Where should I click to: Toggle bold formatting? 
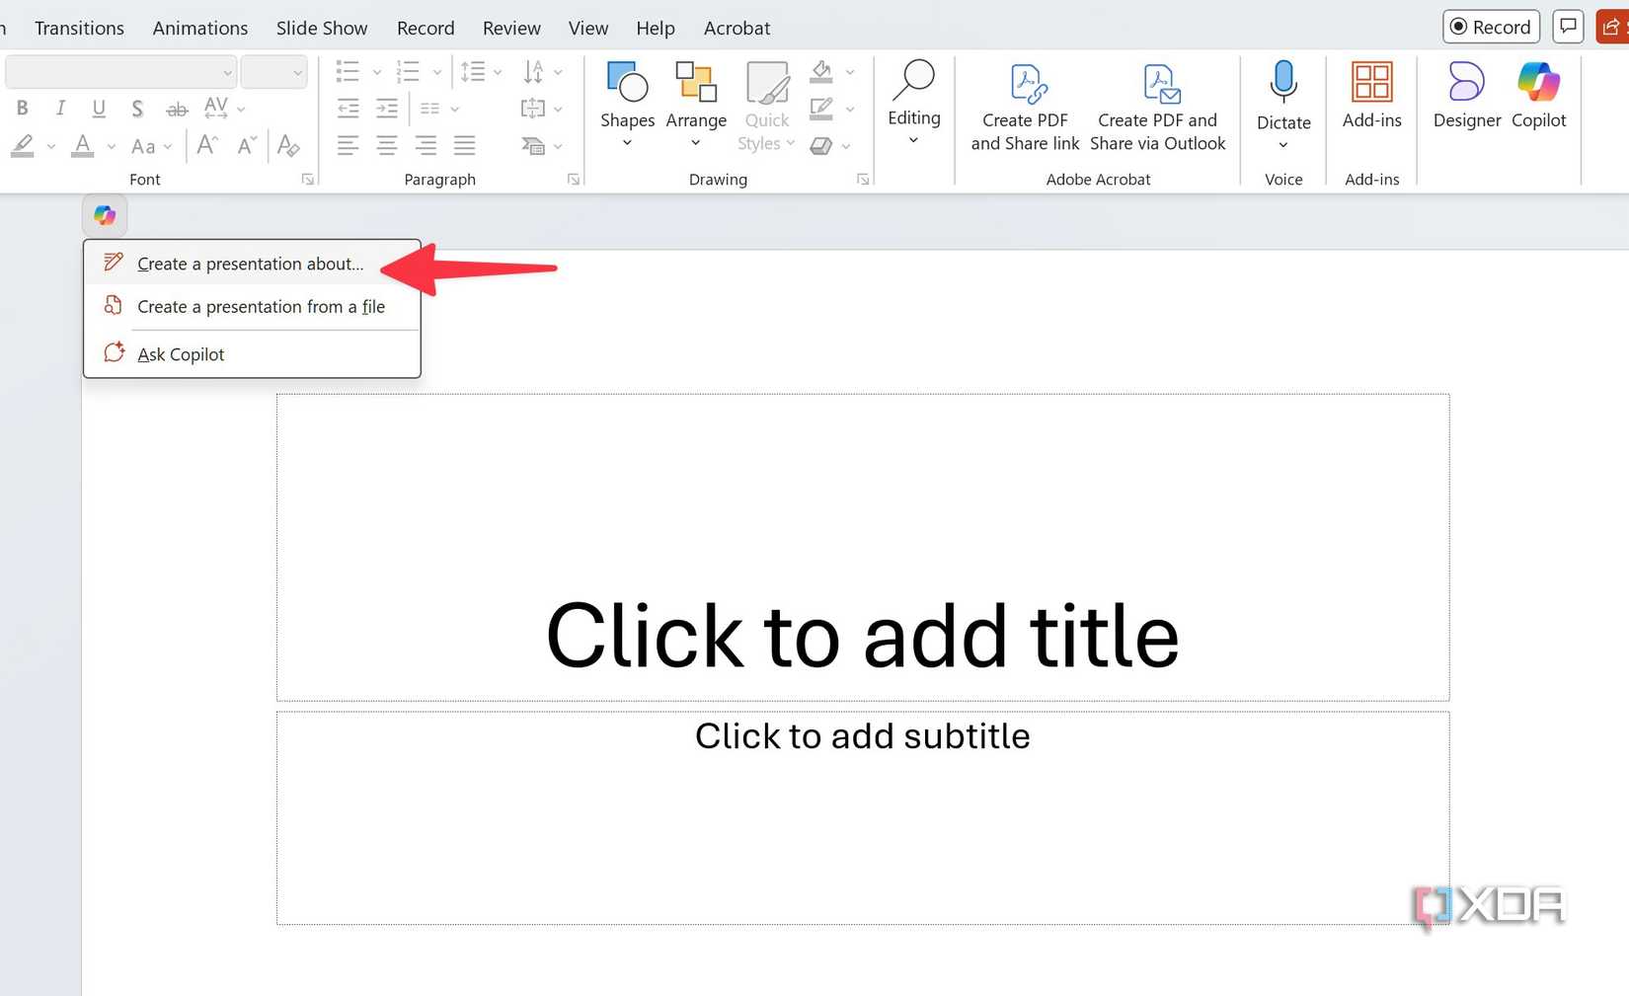21,108
